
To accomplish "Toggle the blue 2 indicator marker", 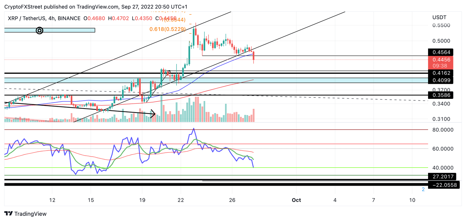I will click(x=423, y=189).
